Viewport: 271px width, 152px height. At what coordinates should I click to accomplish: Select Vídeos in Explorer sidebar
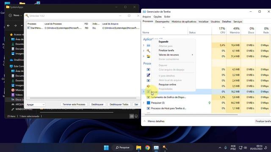(x=17, y=95)
